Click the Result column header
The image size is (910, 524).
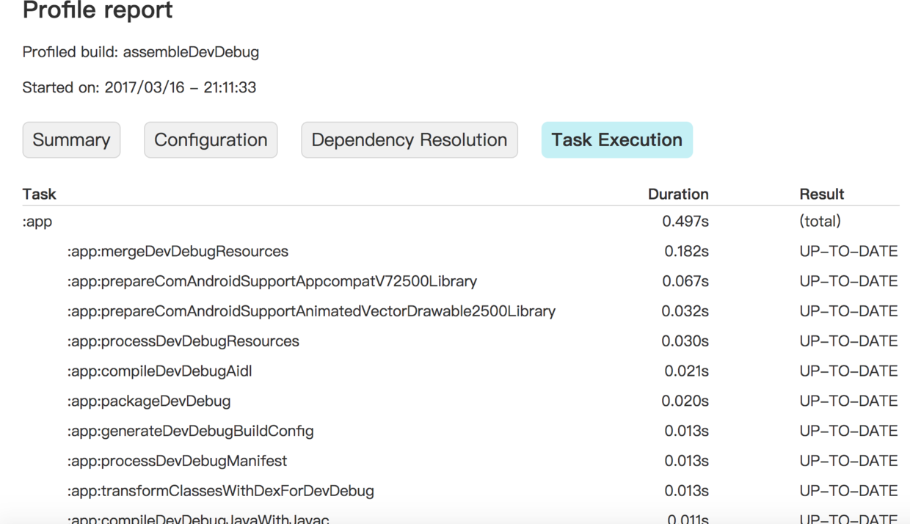(821, 194)
